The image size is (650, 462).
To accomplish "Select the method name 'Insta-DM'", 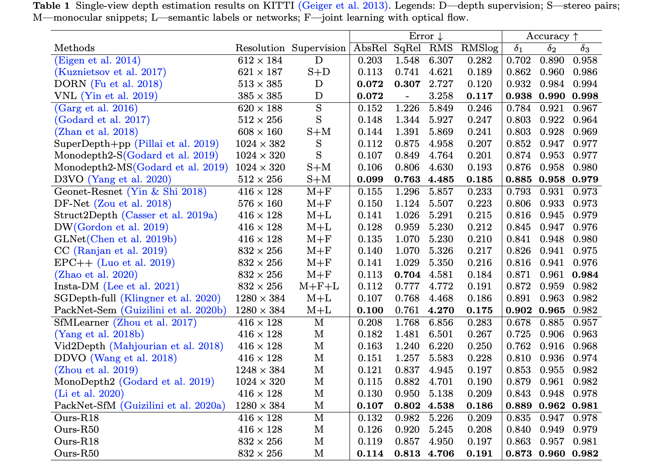I will [x=77, y=286].
